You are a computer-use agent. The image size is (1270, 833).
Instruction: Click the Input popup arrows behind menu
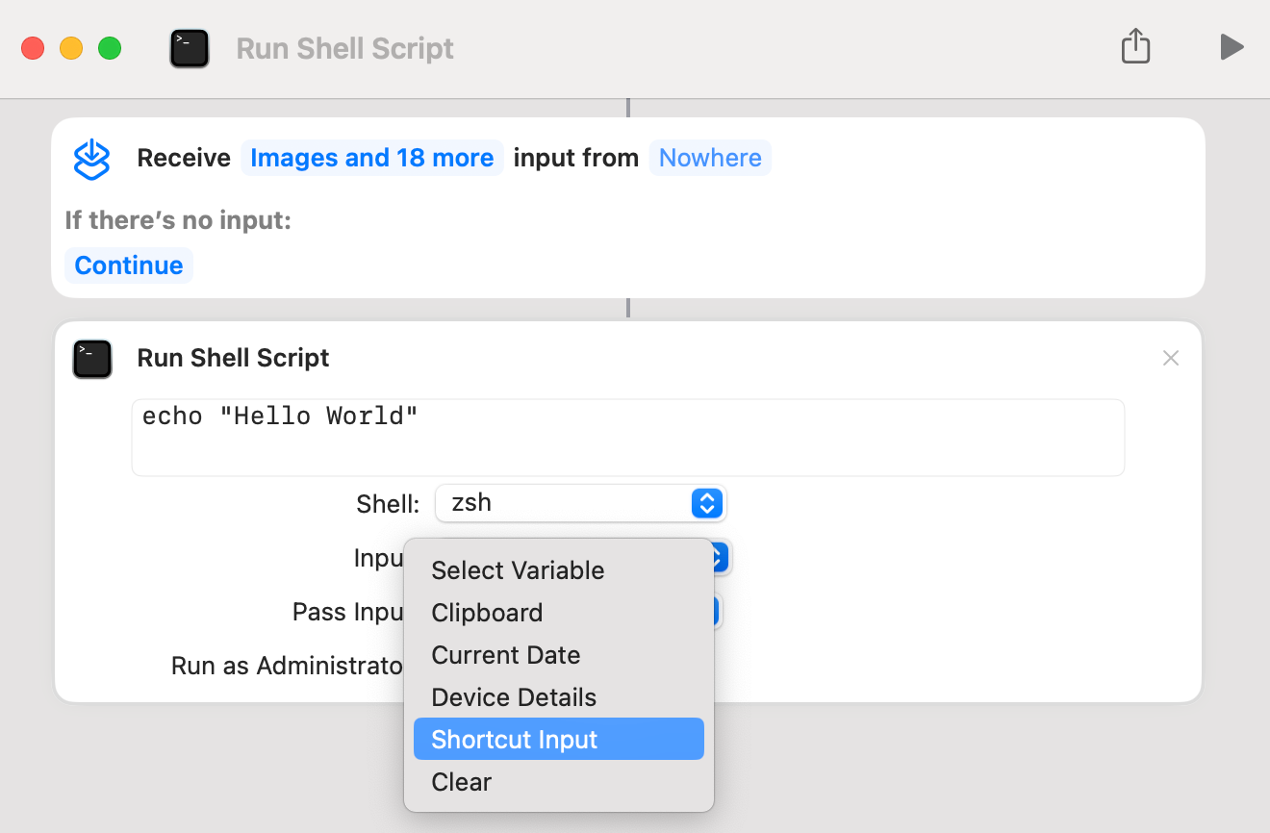(721, 558)
